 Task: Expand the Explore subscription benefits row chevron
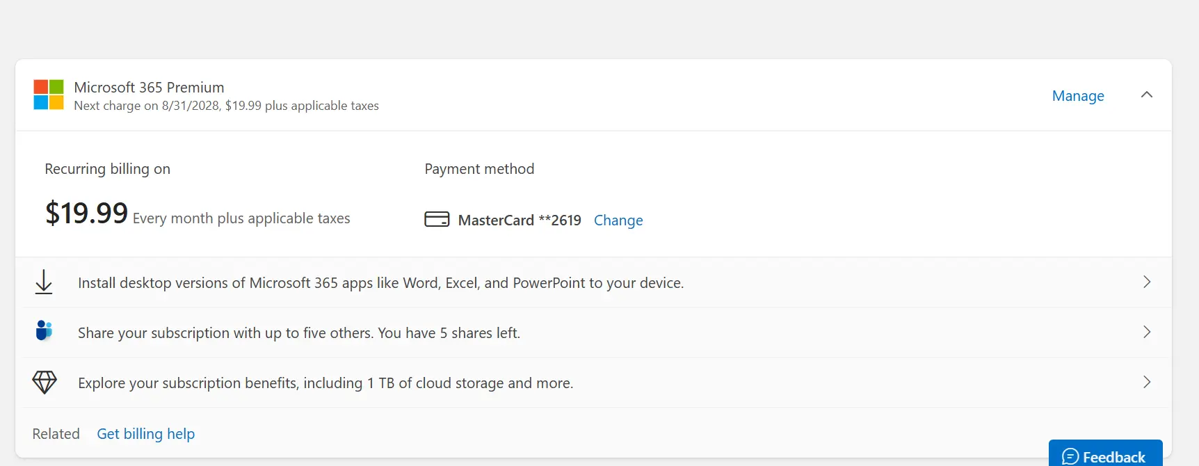[1147, 382]
